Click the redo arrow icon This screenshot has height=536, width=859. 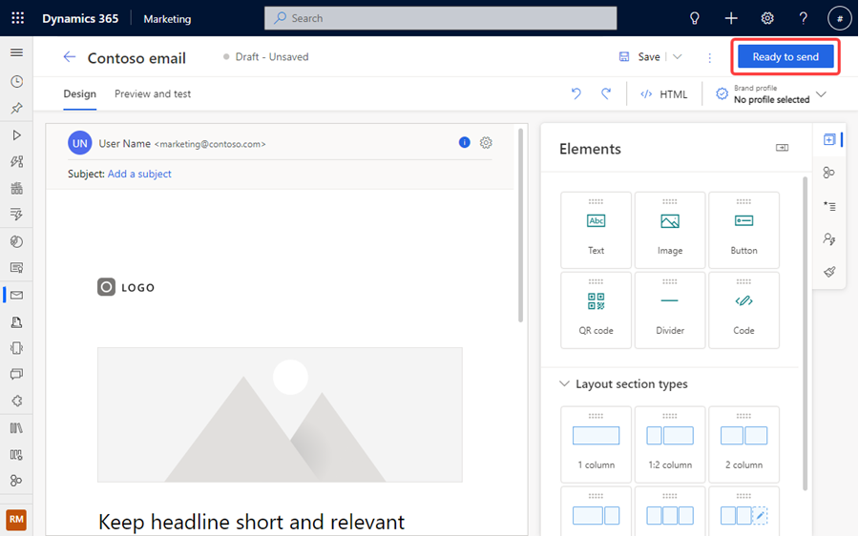(606, 93)
